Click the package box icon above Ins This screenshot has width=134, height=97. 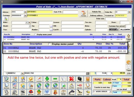(x=128, y=62)
